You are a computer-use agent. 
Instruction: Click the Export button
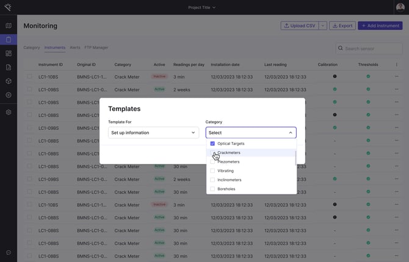(x=342, y=26)
